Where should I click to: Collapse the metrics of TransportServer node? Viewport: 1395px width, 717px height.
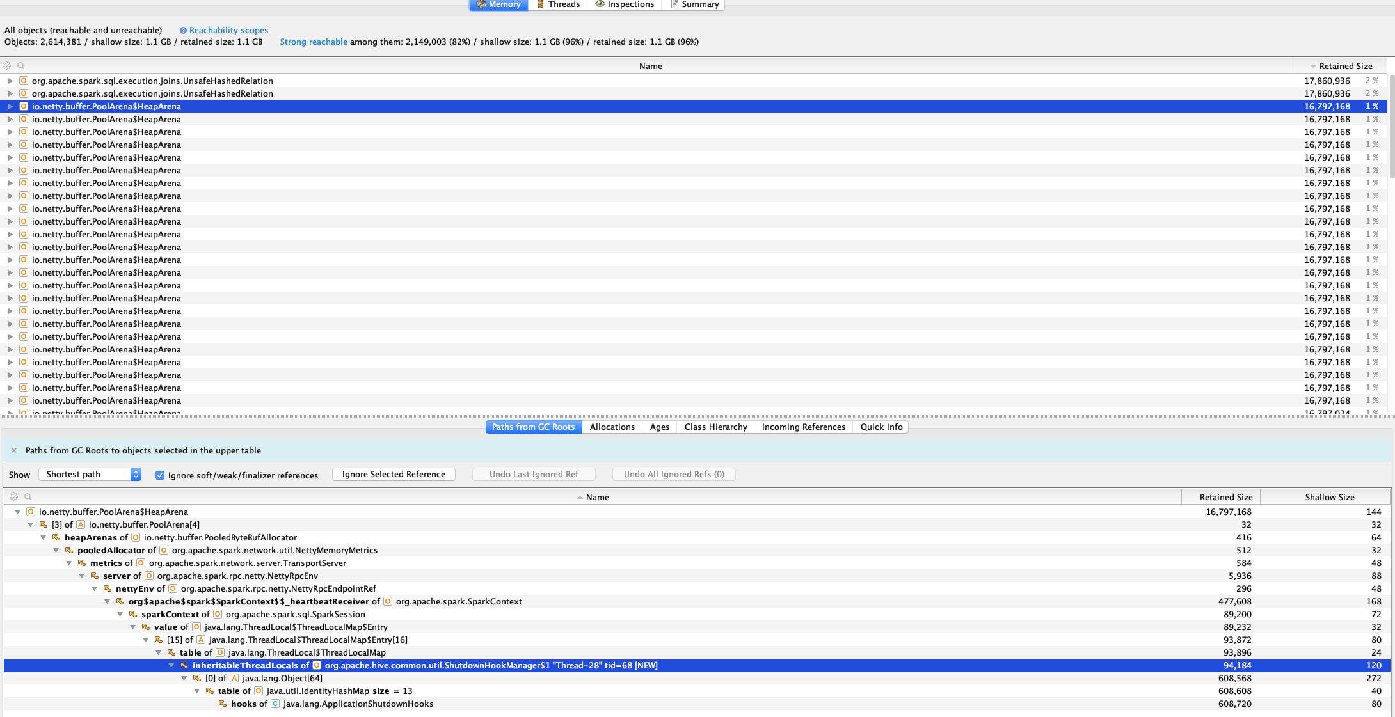coord(68,563)
